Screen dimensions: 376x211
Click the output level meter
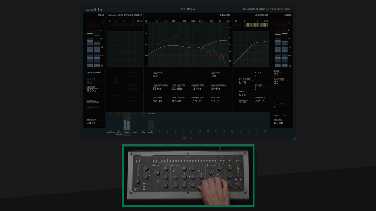point(281,47)
